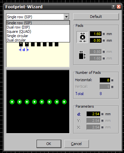The height and width of the screenshot is (153, 124).
Task: Click the Horizontal pads field showing 8
Action: pyautogui.click(x=105, y=80)
